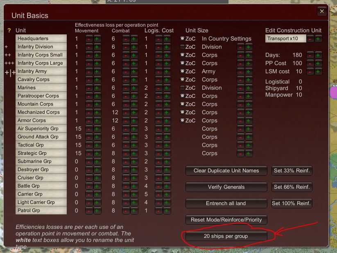
Task: Decrease Light Carrier Grp movement loss
Action: tap(89, 203)
